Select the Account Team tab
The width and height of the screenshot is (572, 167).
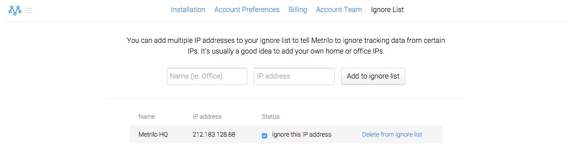[339, 9]
